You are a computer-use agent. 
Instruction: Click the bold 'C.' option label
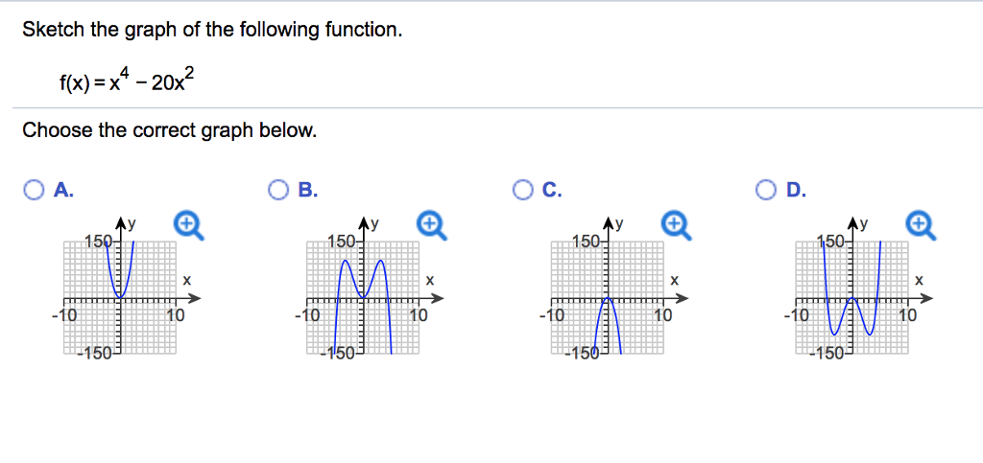pos(552,190)
